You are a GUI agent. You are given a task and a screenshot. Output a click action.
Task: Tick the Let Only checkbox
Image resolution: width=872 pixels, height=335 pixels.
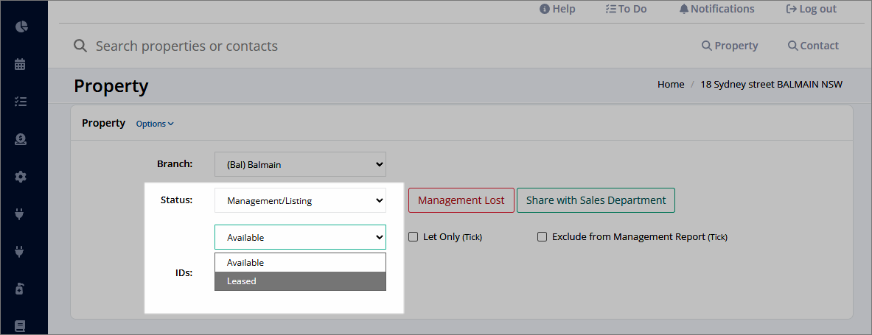414,236
